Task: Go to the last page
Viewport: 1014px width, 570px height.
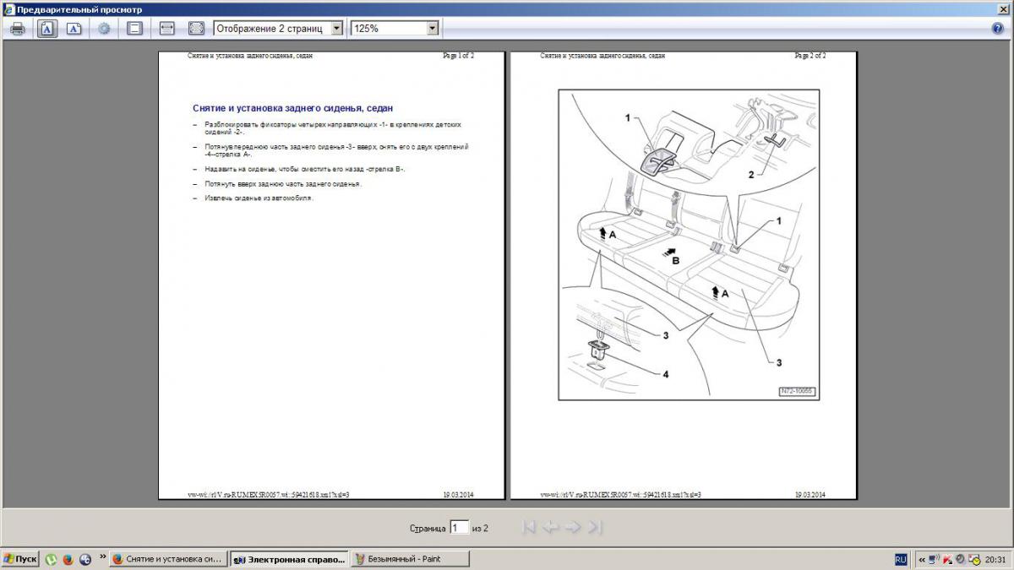Action: tap(595, 528)
